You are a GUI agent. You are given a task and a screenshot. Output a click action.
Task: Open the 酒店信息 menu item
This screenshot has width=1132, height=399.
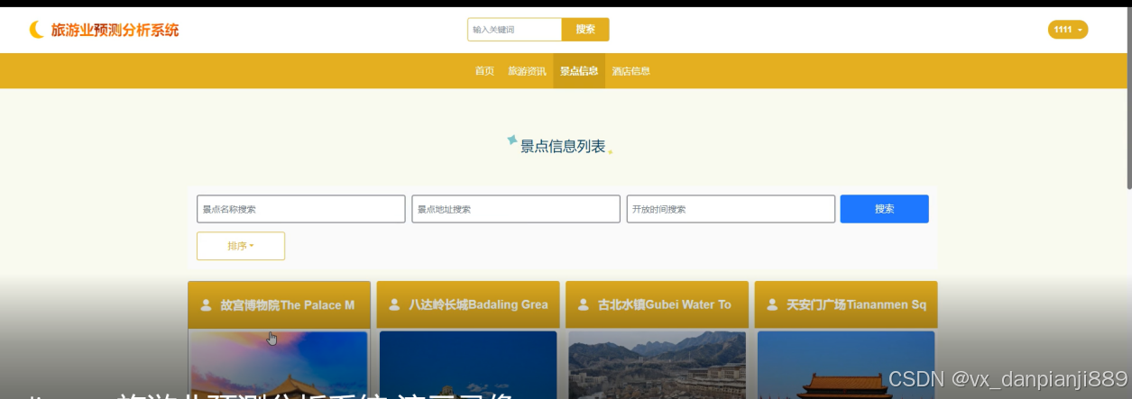pos(630,71)
